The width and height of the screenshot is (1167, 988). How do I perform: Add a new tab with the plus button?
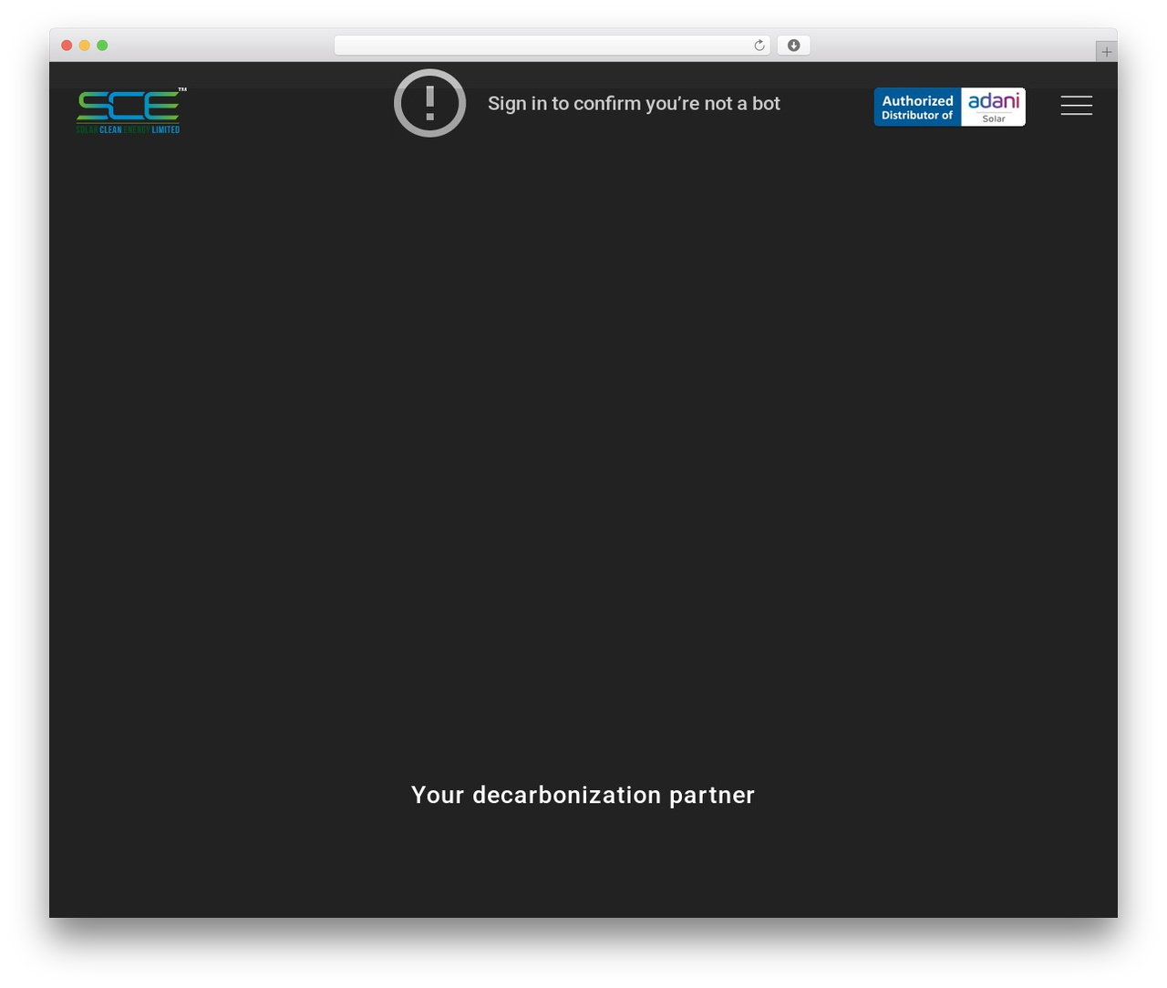point(1106,52)
